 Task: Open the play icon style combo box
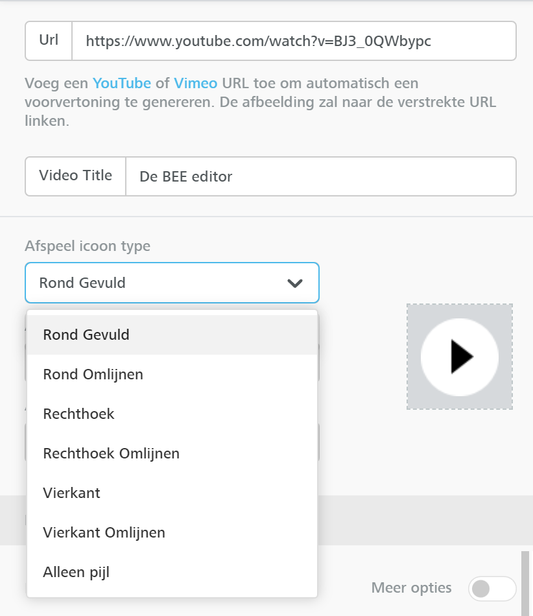pyautogui.click(x=172, y=283)
